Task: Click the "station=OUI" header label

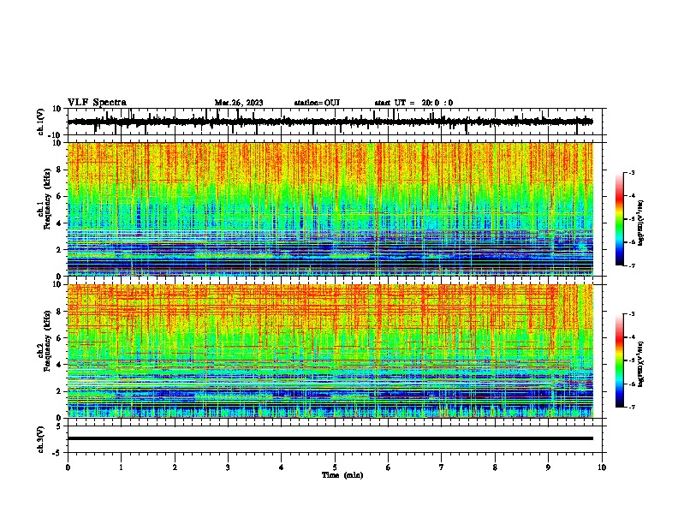Action: pos(317,103)
